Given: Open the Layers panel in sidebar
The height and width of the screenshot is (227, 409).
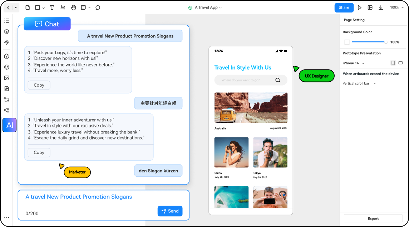Looking at the screenshot, I should pos(7,31).
